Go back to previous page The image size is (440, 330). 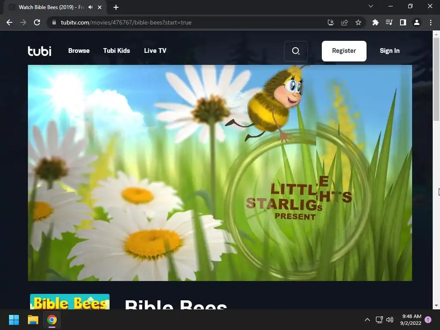tap(9, 22)
